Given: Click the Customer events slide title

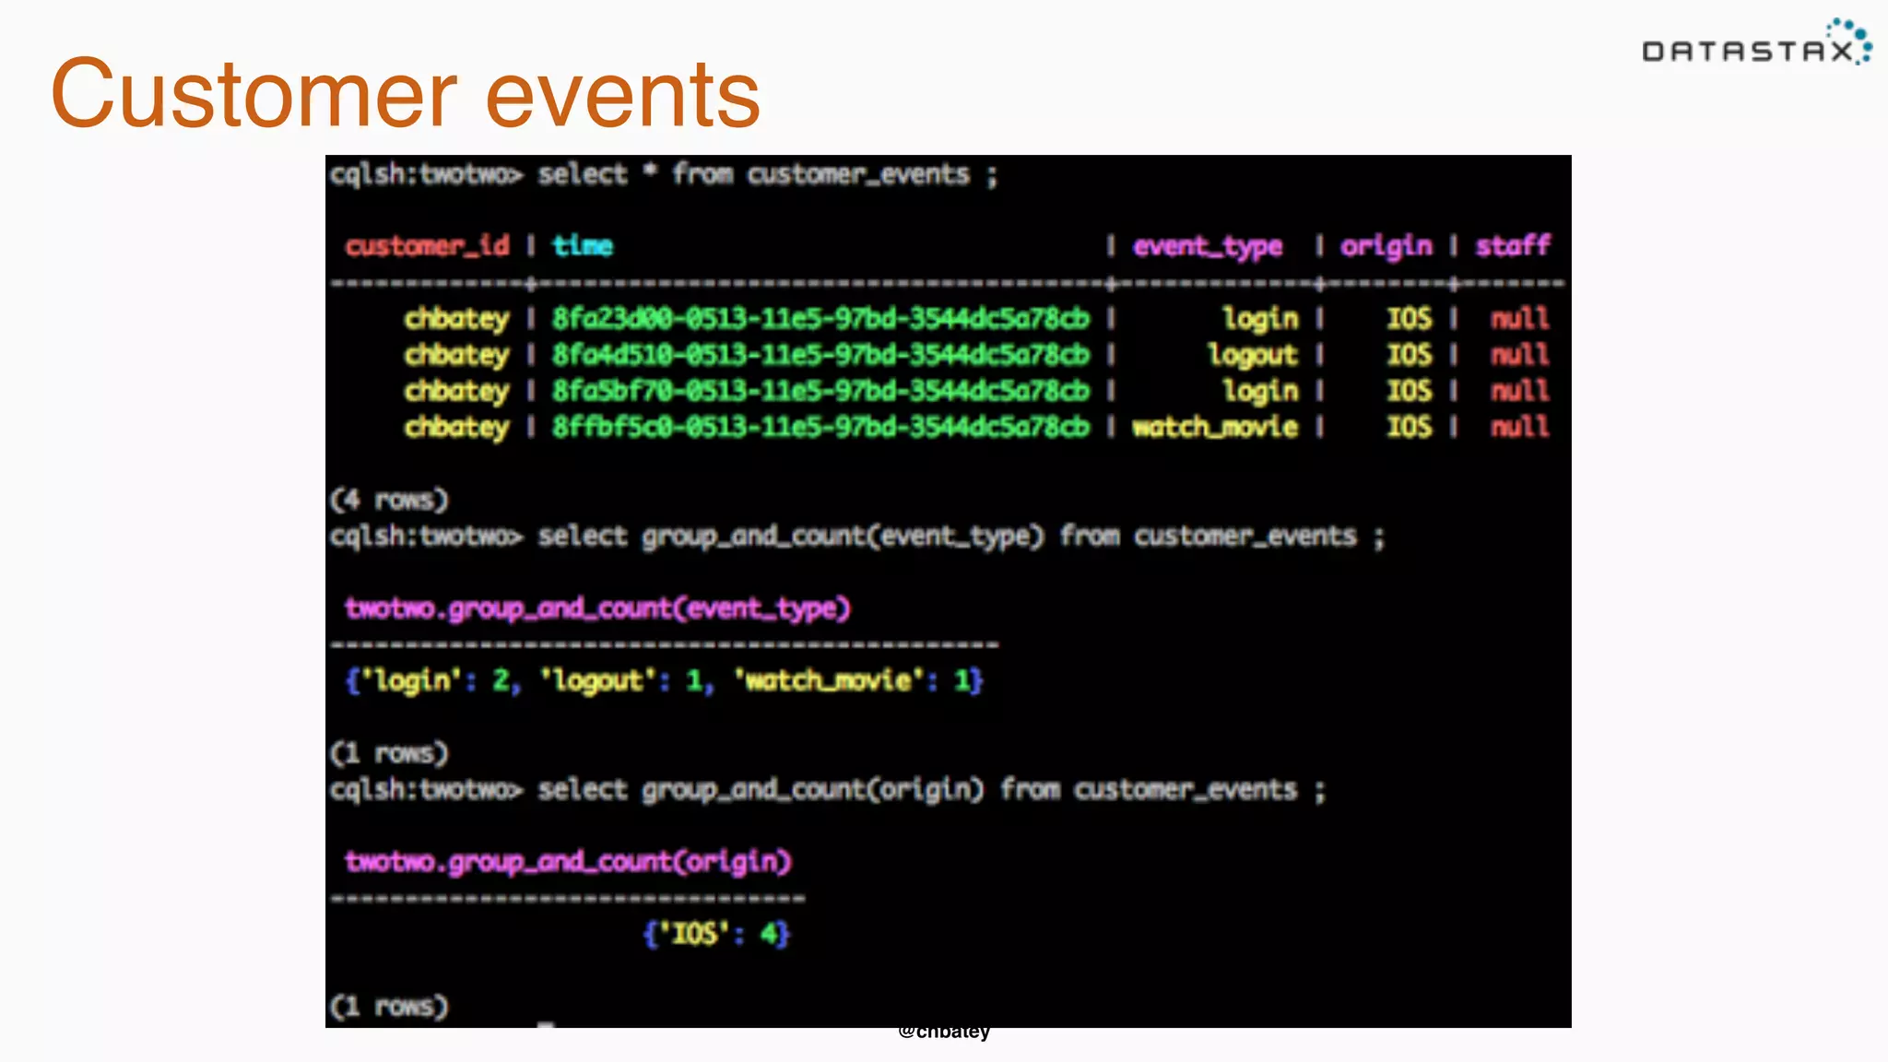Looking at the screenshot, I should click(406, 94).
